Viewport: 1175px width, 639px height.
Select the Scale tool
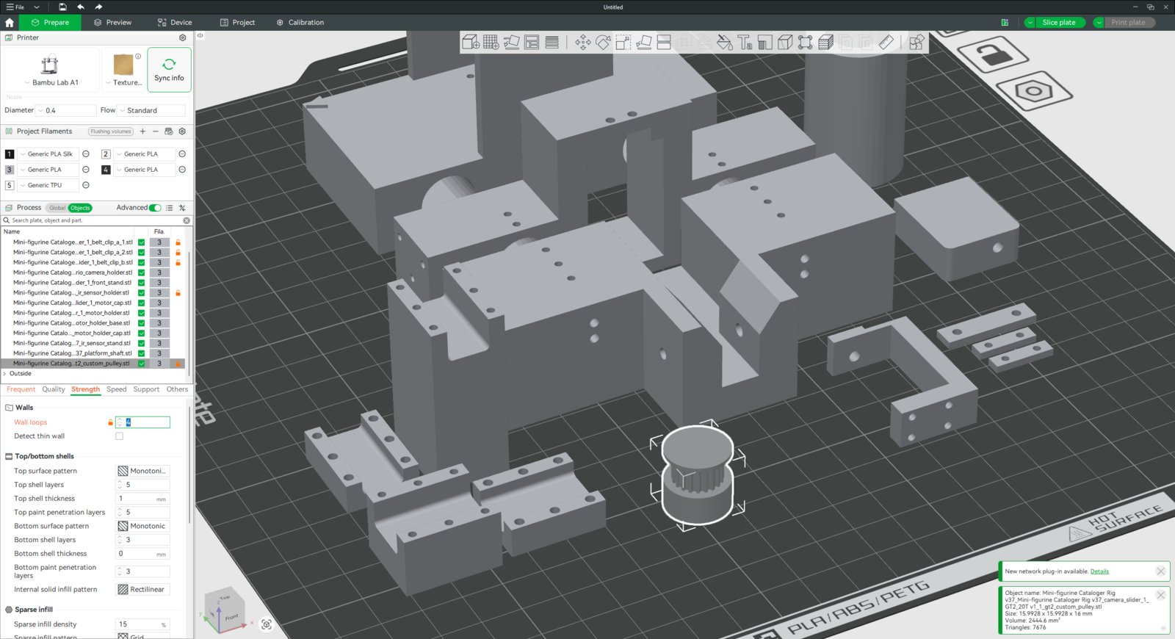tap(623, 43)
